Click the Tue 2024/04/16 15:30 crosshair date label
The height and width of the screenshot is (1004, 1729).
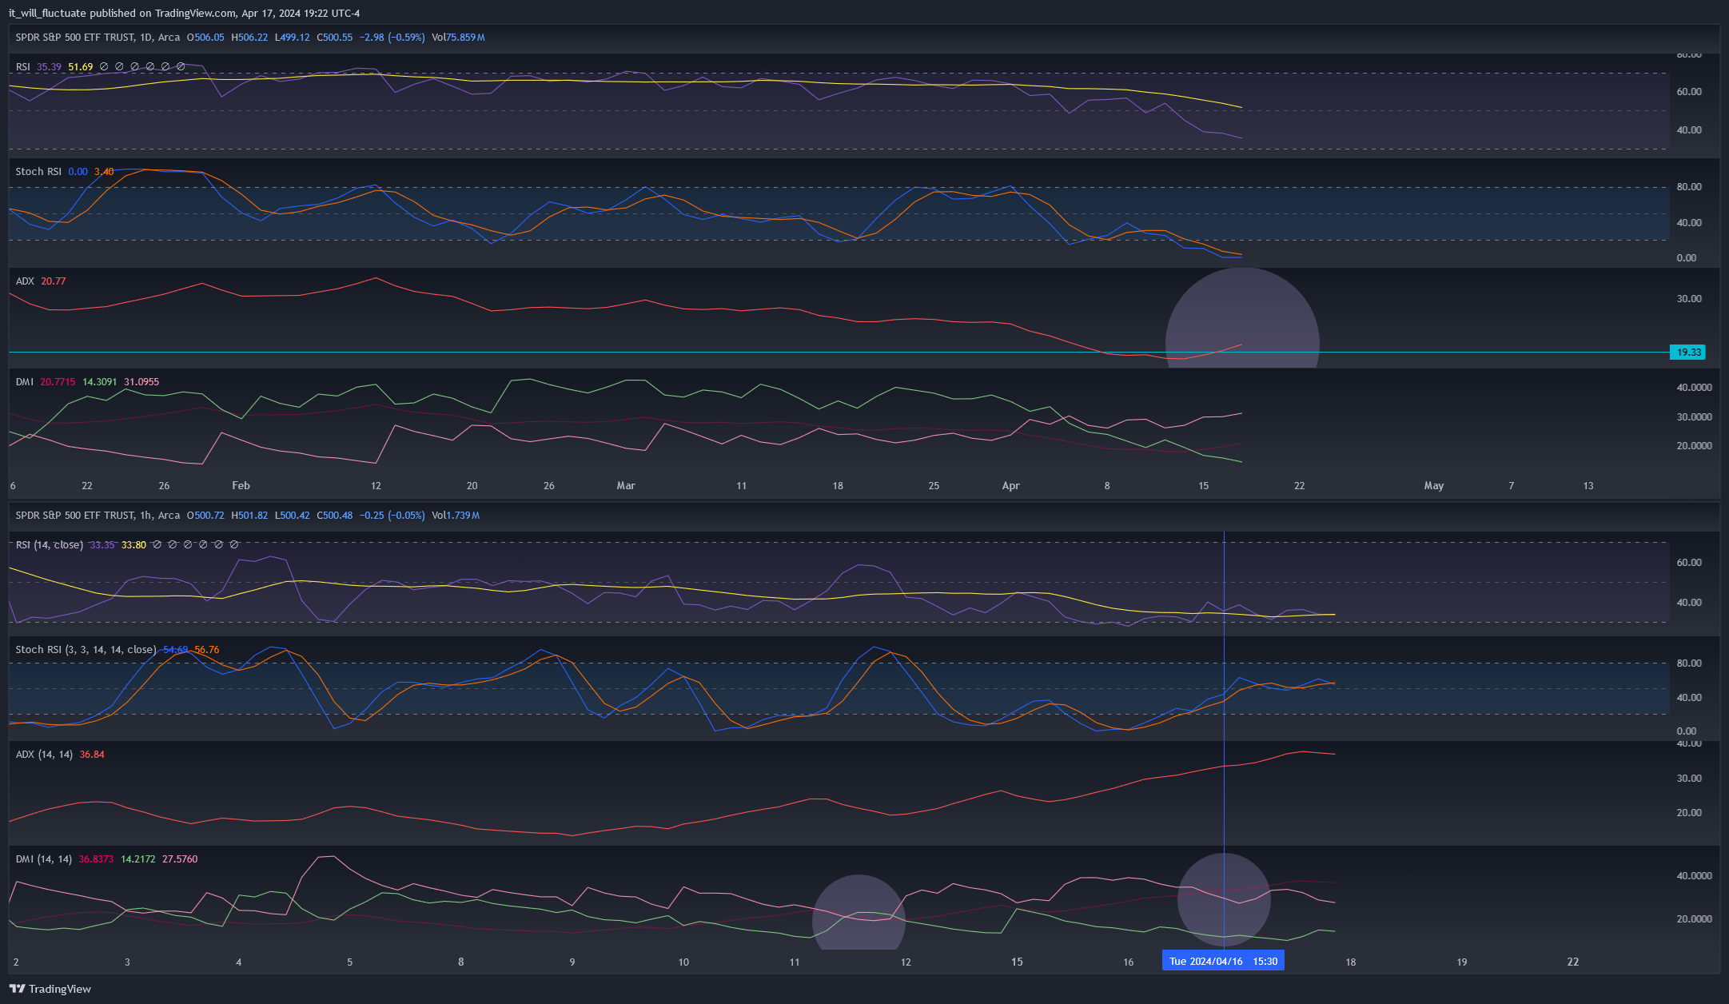pos(1223,961)
